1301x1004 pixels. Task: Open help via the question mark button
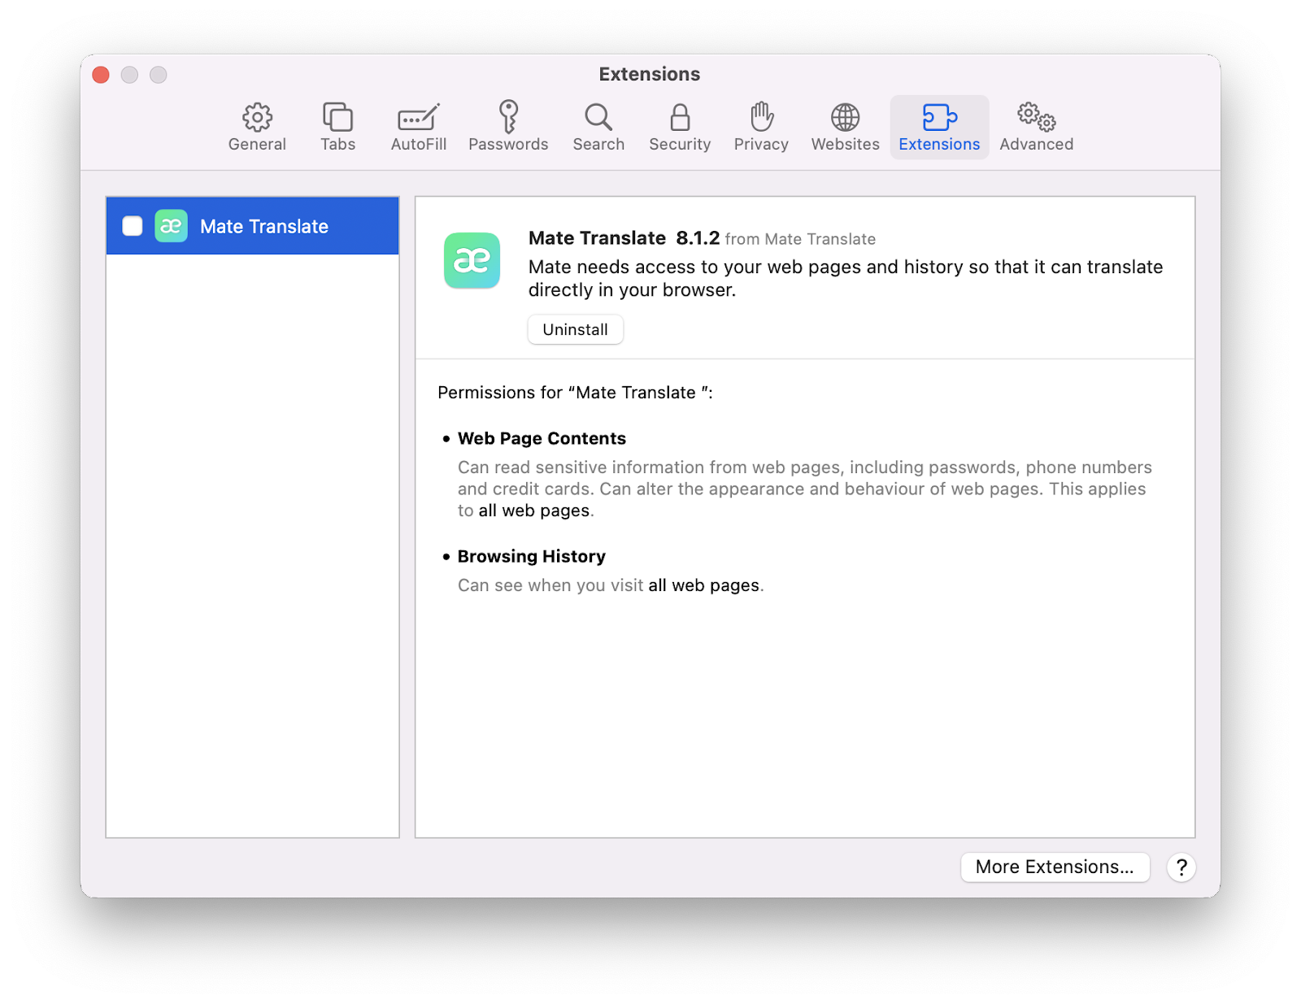click(x=1181, y=867)
